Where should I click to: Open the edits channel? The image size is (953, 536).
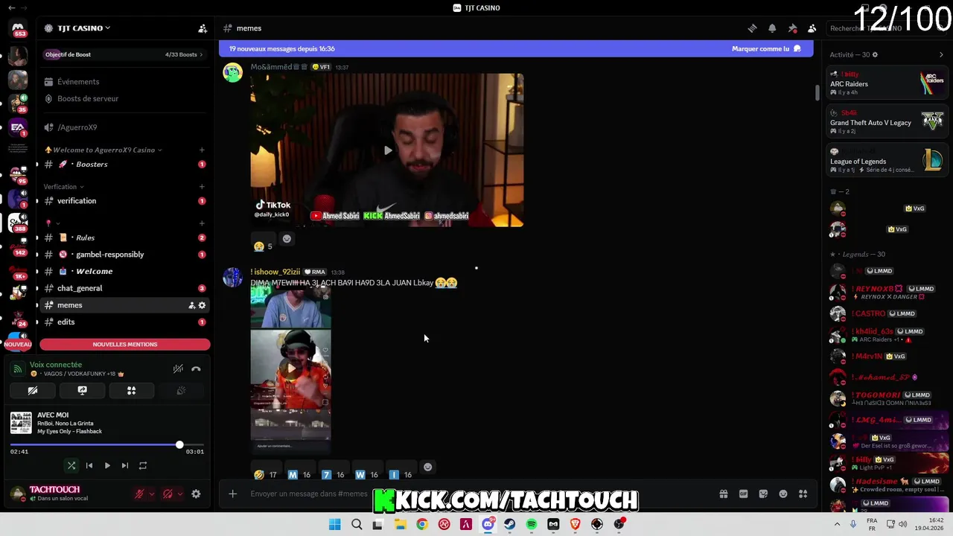pos(125,322)
